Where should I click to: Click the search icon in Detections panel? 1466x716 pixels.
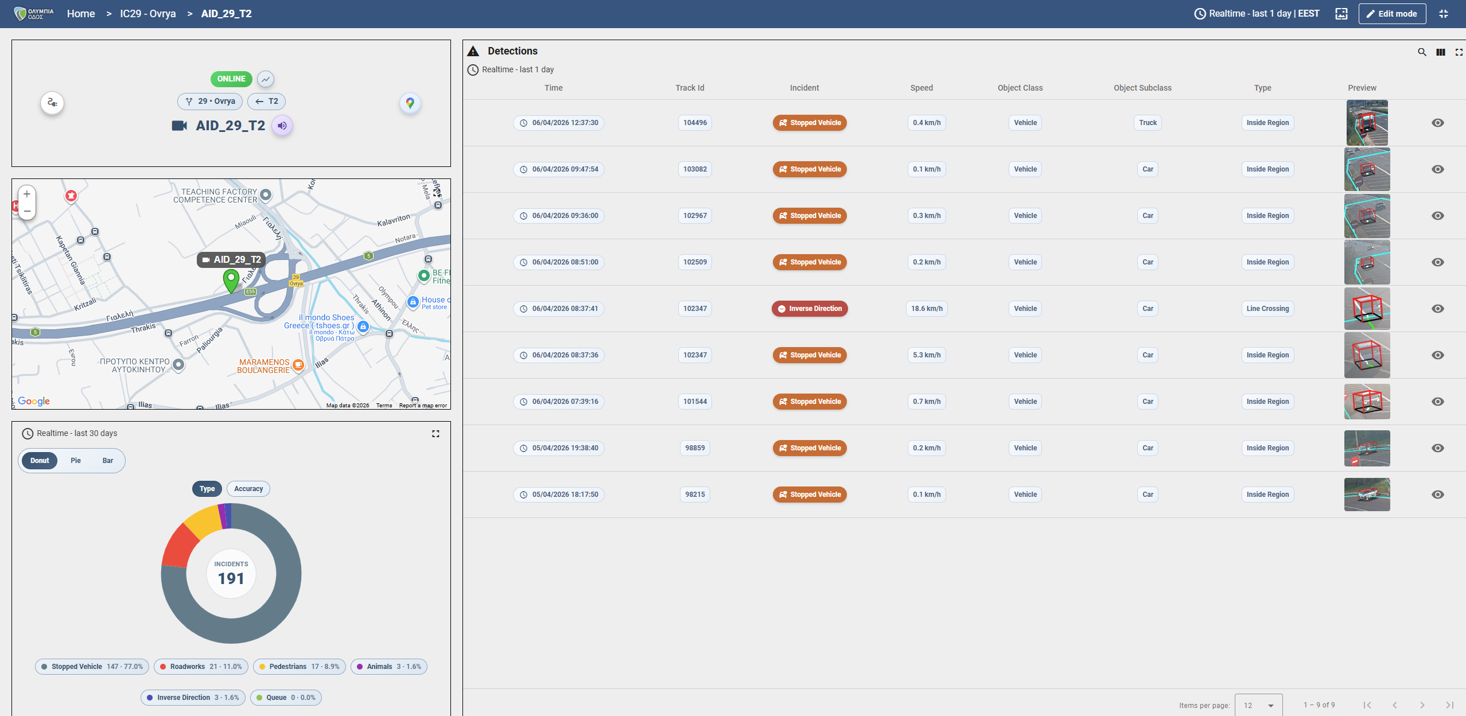click(x=1421, y=52)
